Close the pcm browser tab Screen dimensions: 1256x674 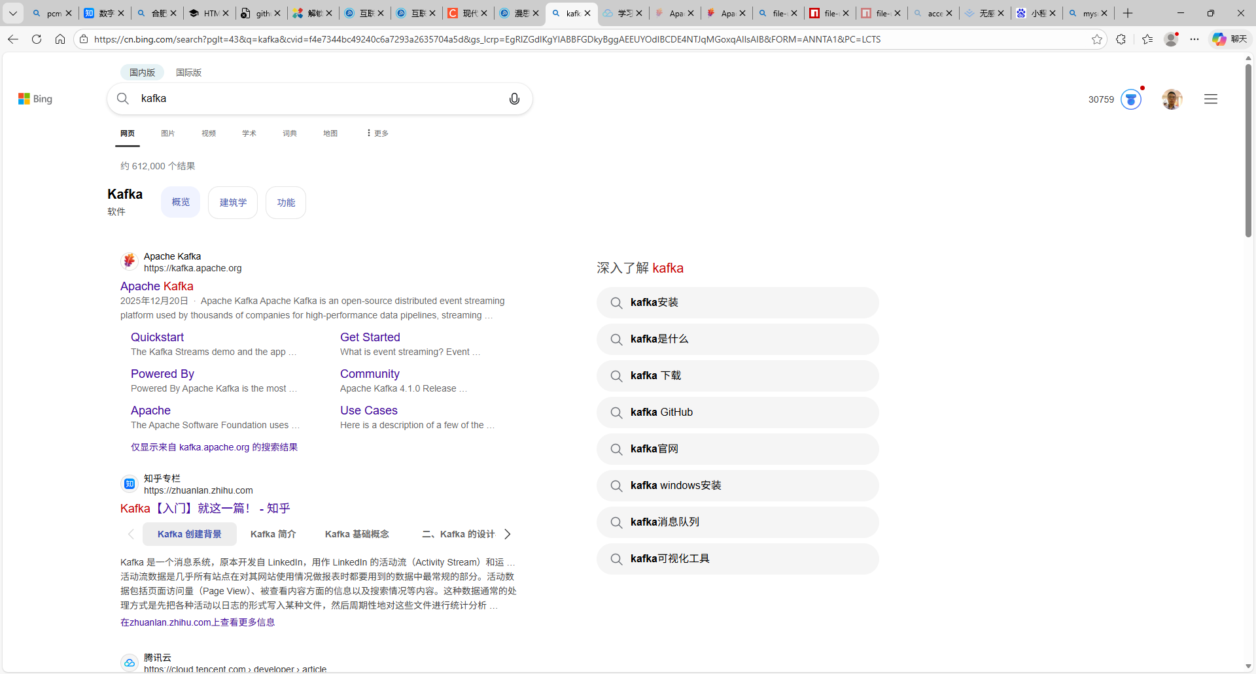tap(69, 13)
